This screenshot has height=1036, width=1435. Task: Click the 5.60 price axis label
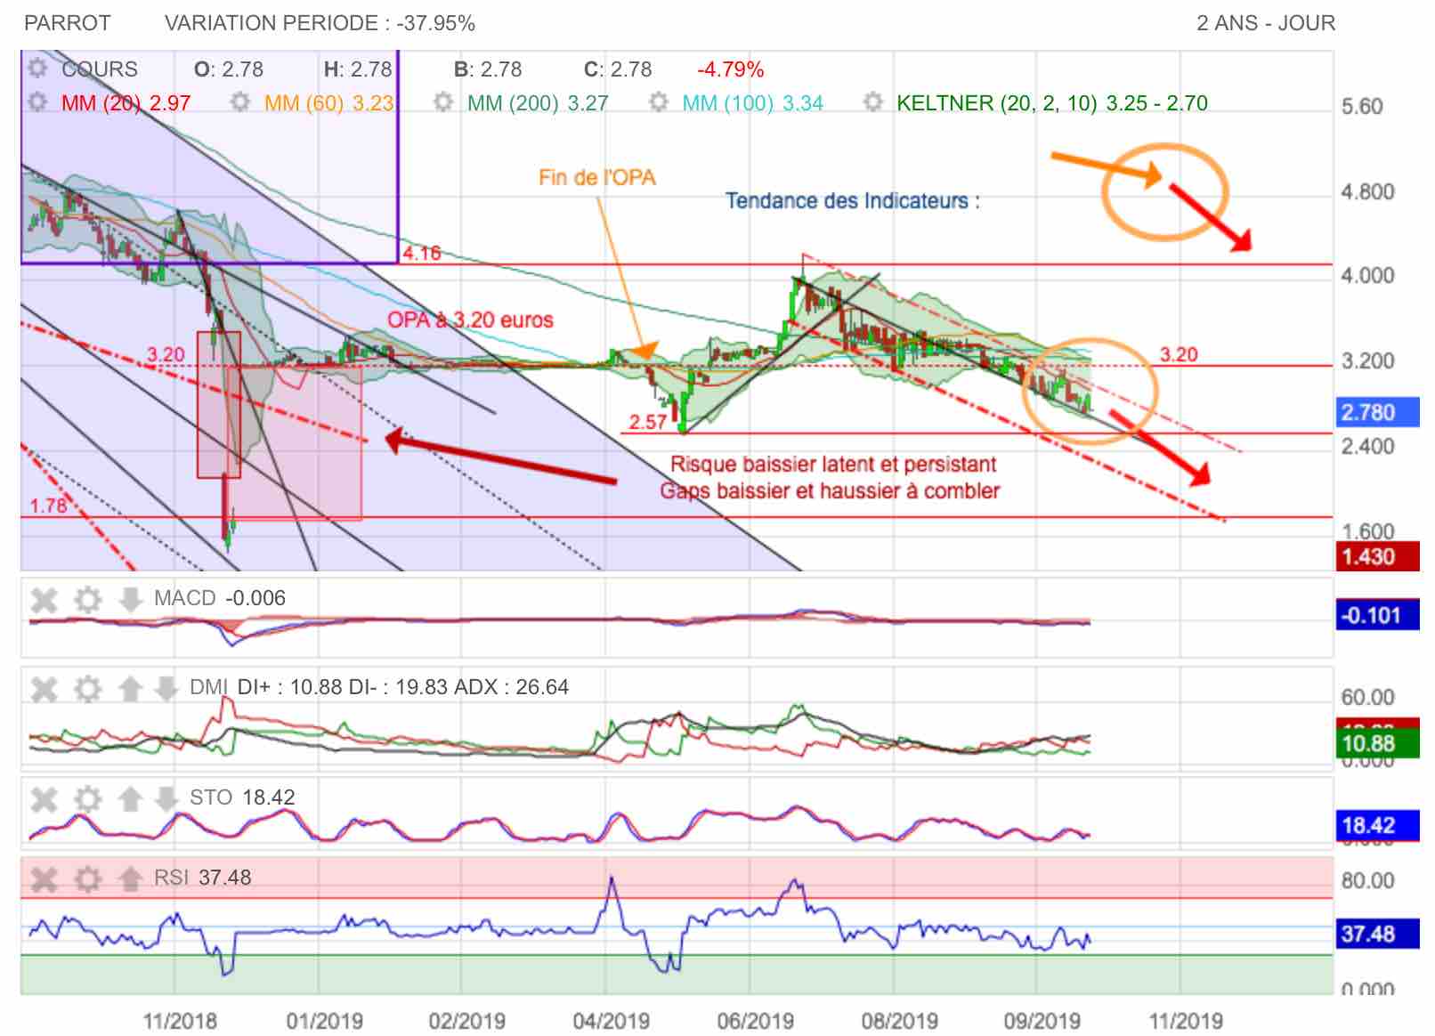coord(1362,106)
